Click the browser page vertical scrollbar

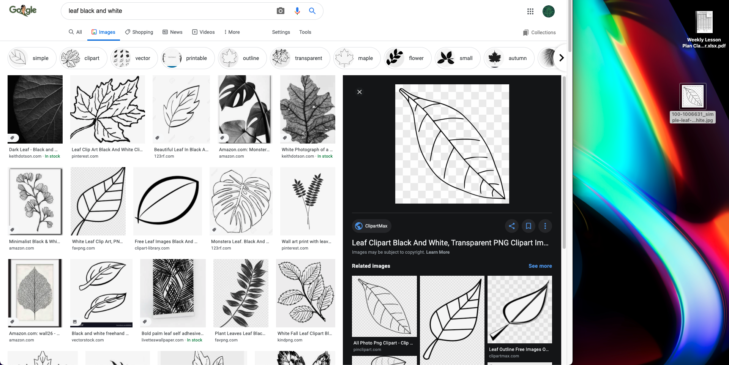point(570,27)
